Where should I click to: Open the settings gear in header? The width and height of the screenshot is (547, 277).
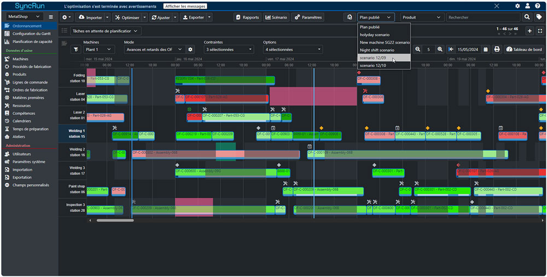[517, 6]
